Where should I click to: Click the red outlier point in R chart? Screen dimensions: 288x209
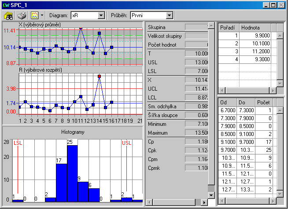(100, 76)
